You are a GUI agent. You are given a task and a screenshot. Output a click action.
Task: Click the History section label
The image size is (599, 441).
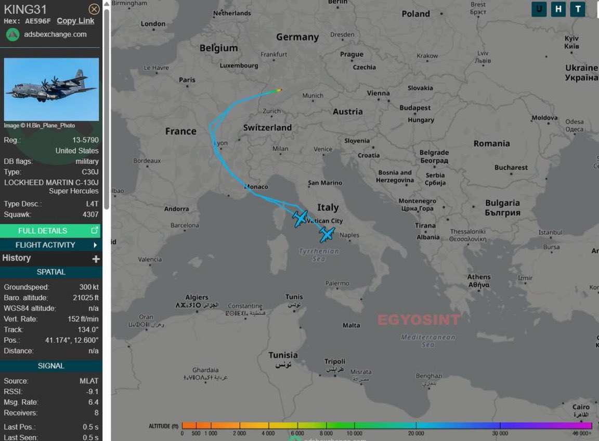(x=17, y=258)
